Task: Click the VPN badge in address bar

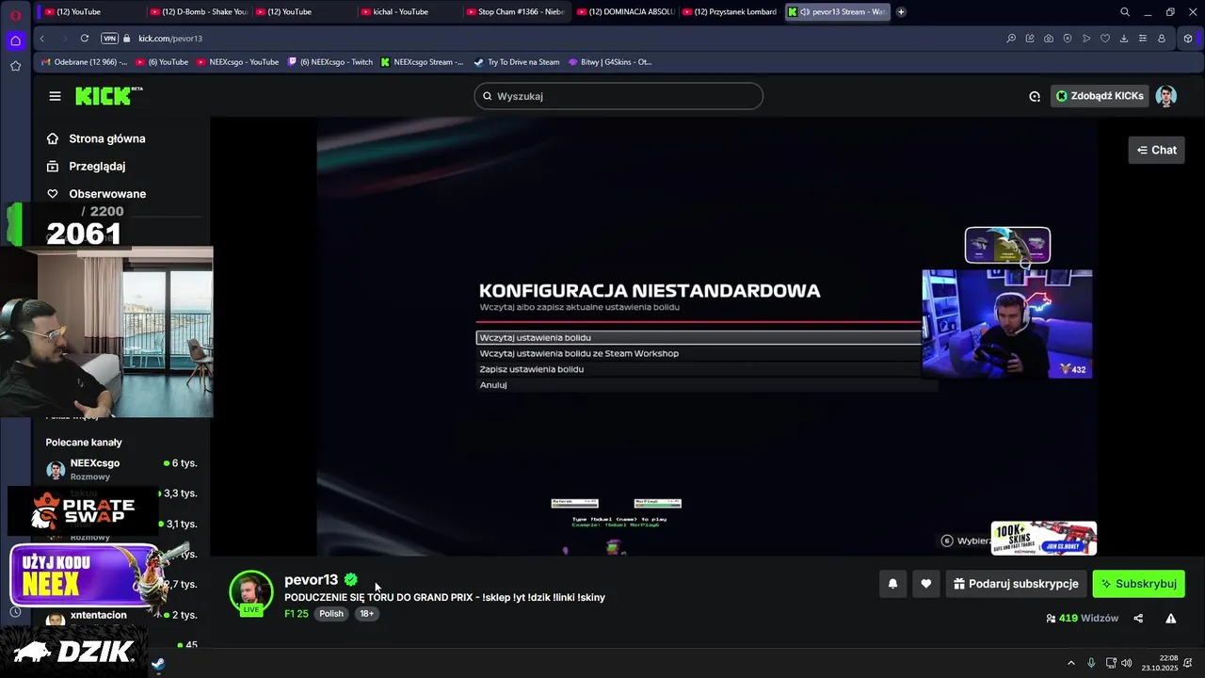Action: pos(109,39)
